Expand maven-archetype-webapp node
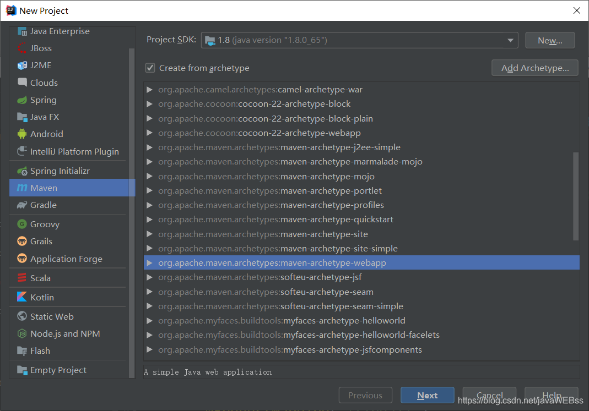 pyautogui.click(x=149, y=263)
